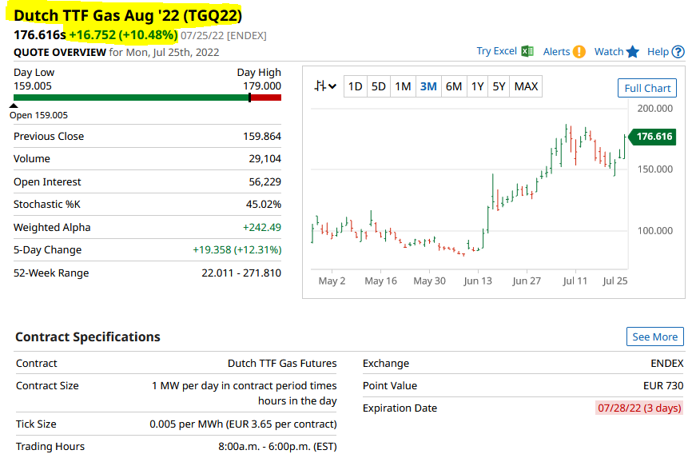Click the Alerts link text
Screen dimensions: 700x458
(x=556, y=52)
